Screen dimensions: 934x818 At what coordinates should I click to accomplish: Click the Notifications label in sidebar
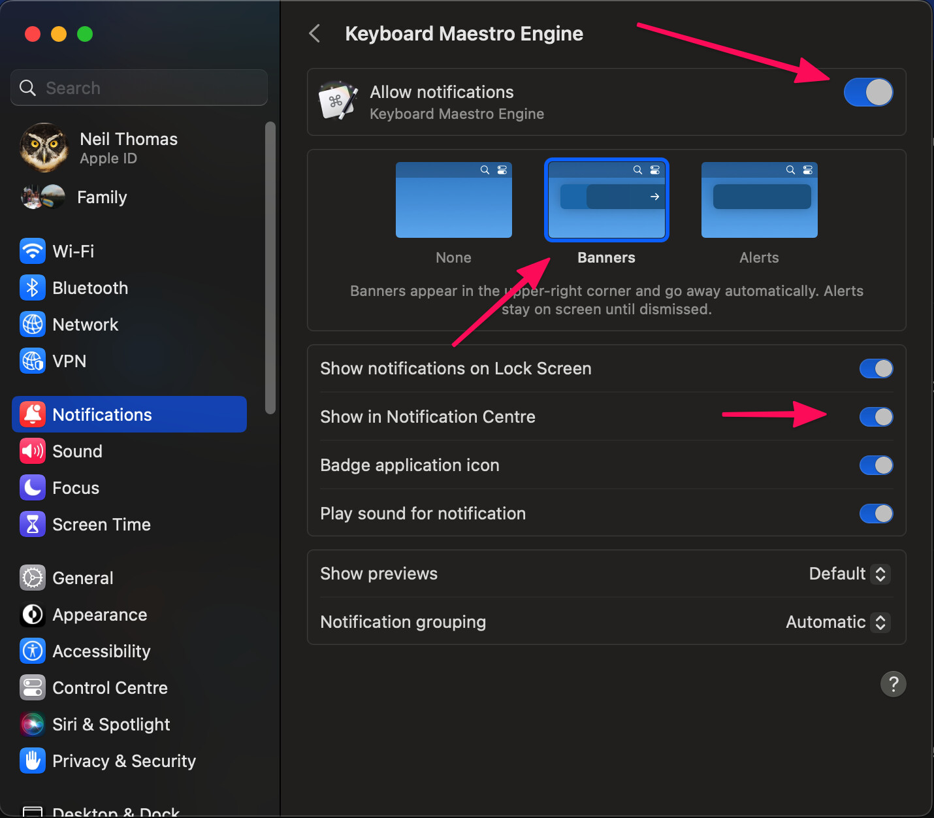click(102, 415)
